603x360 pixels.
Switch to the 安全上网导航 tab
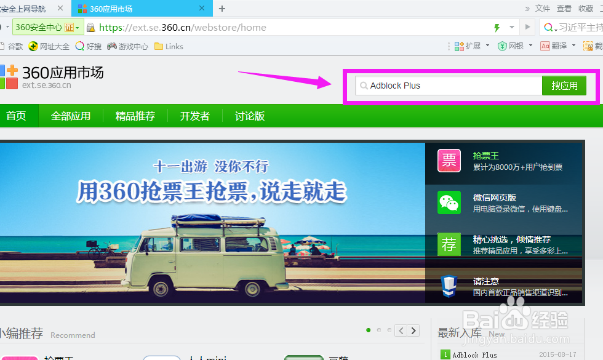[23, 9]
